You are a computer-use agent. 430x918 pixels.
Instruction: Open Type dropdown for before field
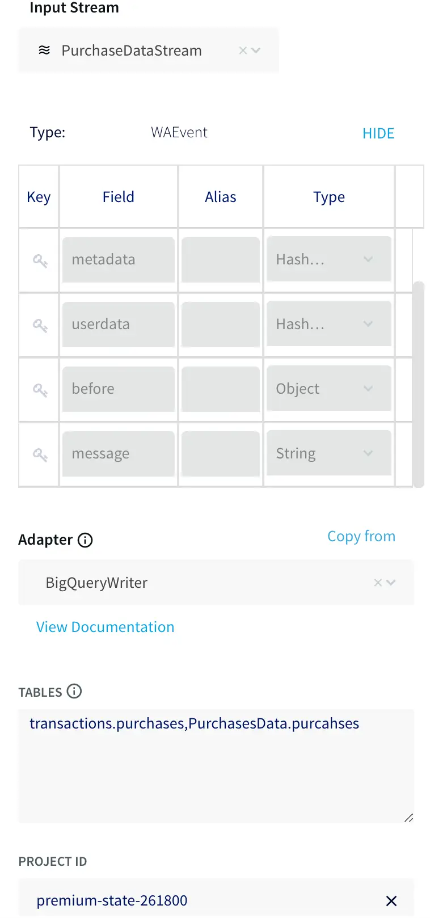(x=368, y=389)
